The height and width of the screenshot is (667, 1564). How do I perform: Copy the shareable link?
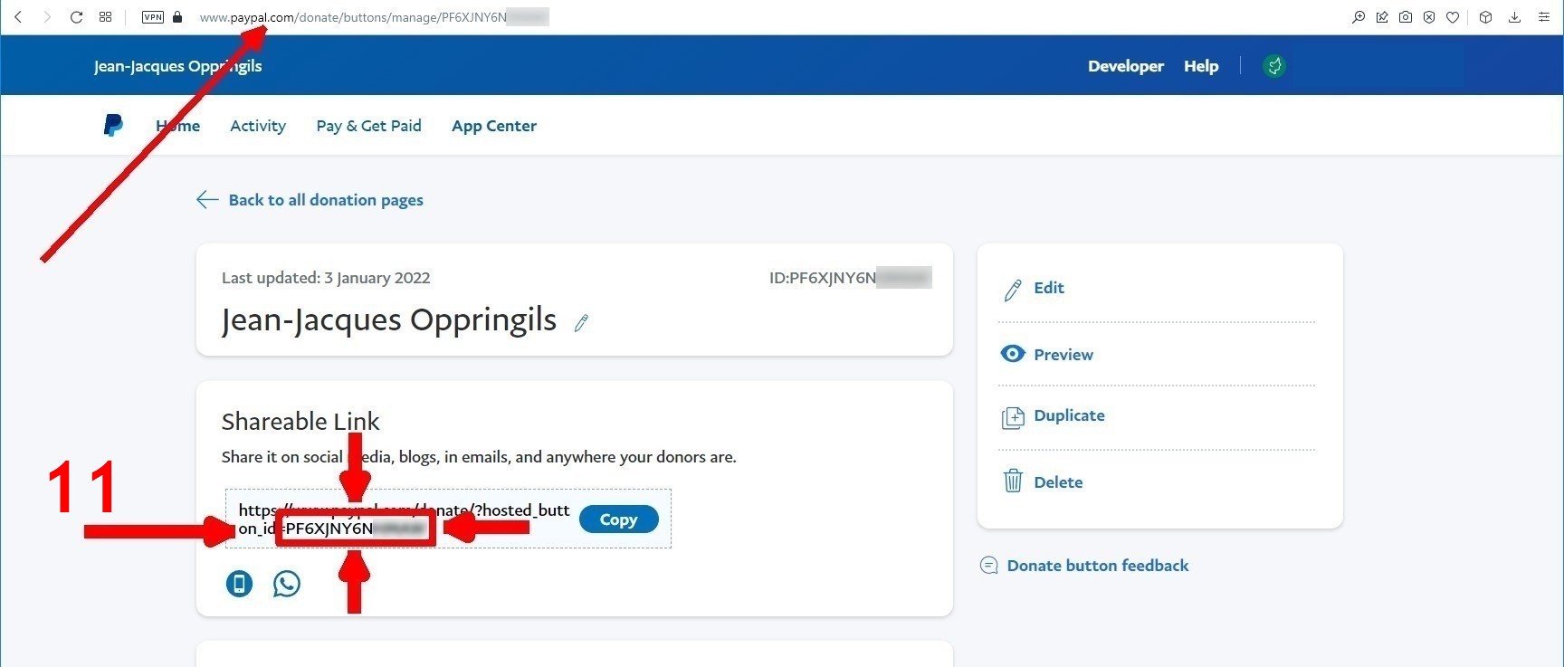coord(618,519)
